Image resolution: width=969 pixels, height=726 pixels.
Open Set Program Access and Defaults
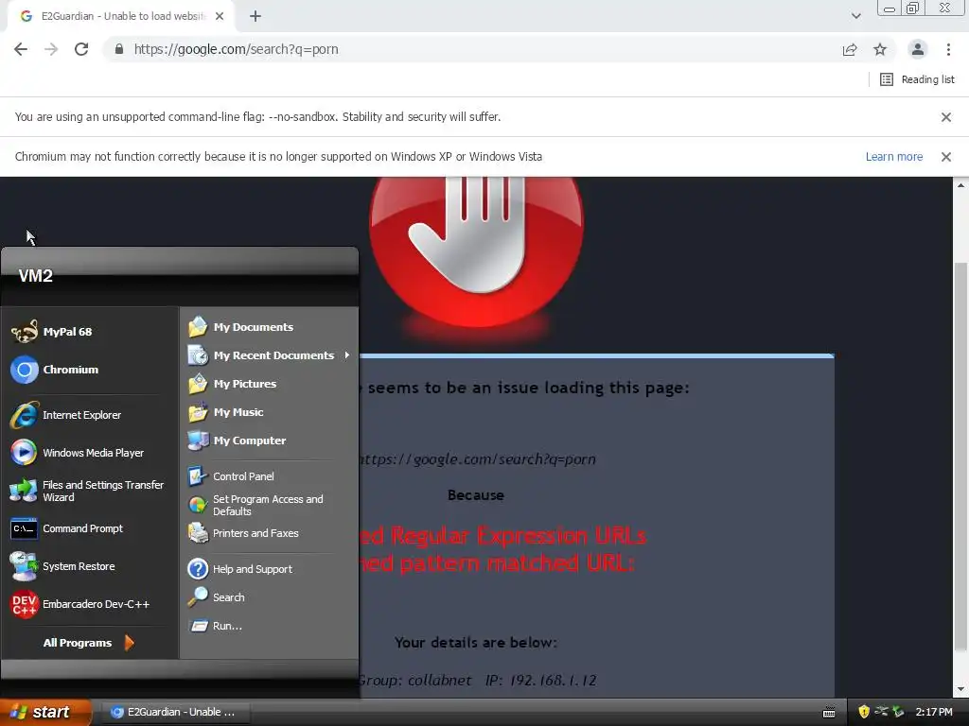pyautogui.click(x=255, y=505)
